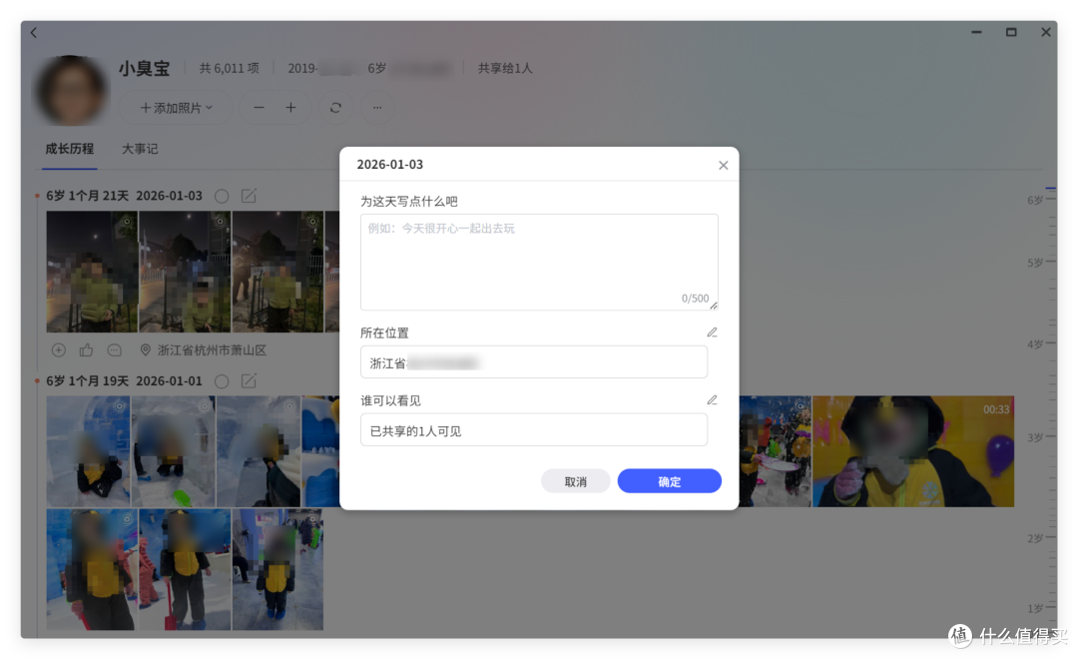Jump to 2岁 on the timeline

tap(1035, 538)
